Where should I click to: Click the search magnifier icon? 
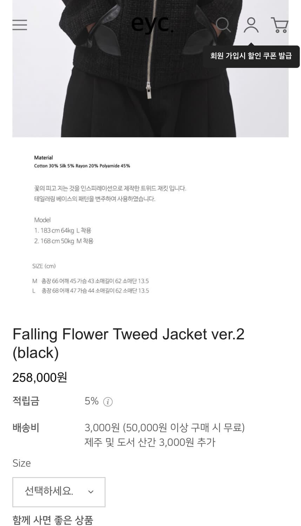(223, 25)
